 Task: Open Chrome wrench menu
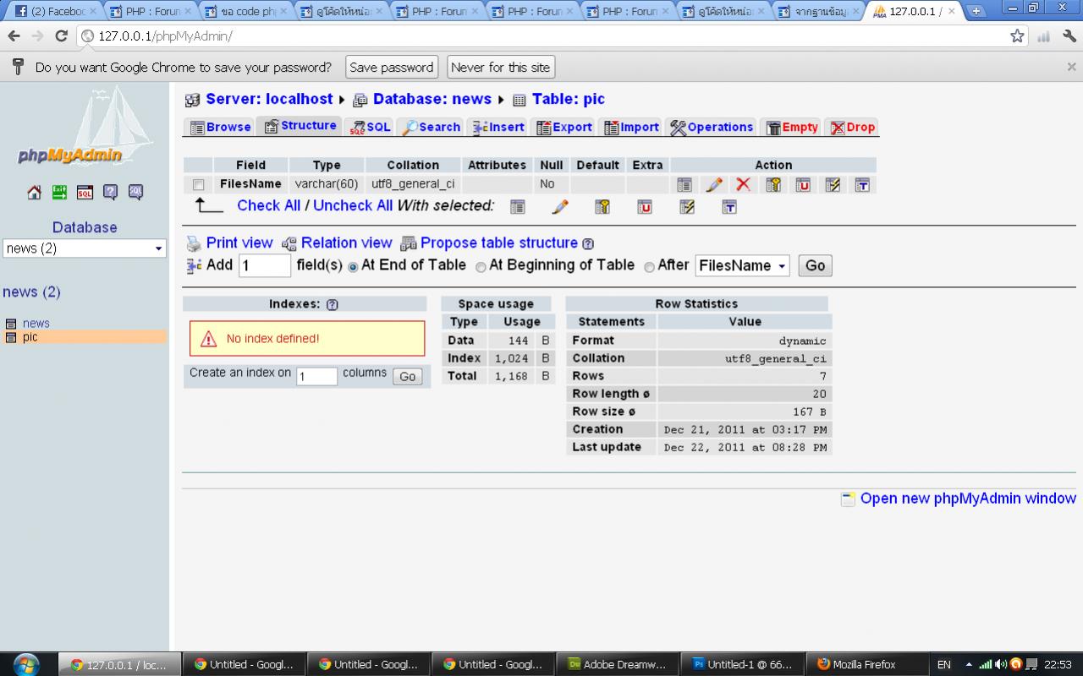pyautogui.click(x=1069, y=35)
